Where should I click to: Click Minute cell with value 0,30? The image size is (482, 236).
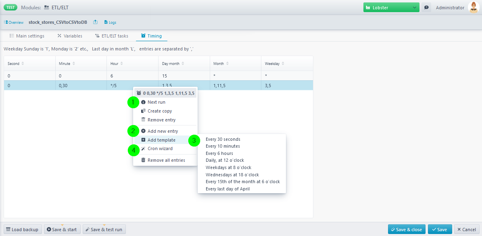(81, 86)
